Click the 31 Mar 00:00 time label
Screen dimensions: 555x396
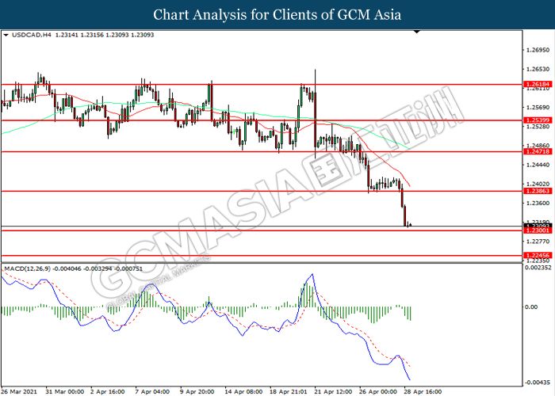(x=65, y=392)
